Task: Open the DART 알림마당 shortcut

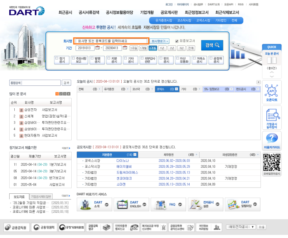Action: (x=243, y=204)
